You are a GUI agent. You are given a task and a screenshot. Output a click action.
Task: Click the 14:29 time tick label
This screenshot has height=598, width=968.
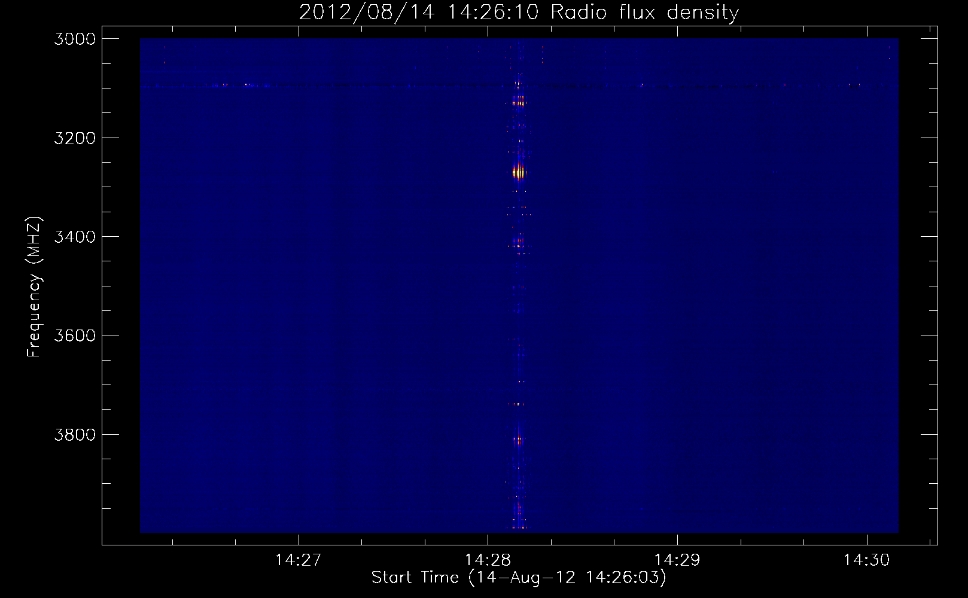pyautogui.click(x=677, y=560)
